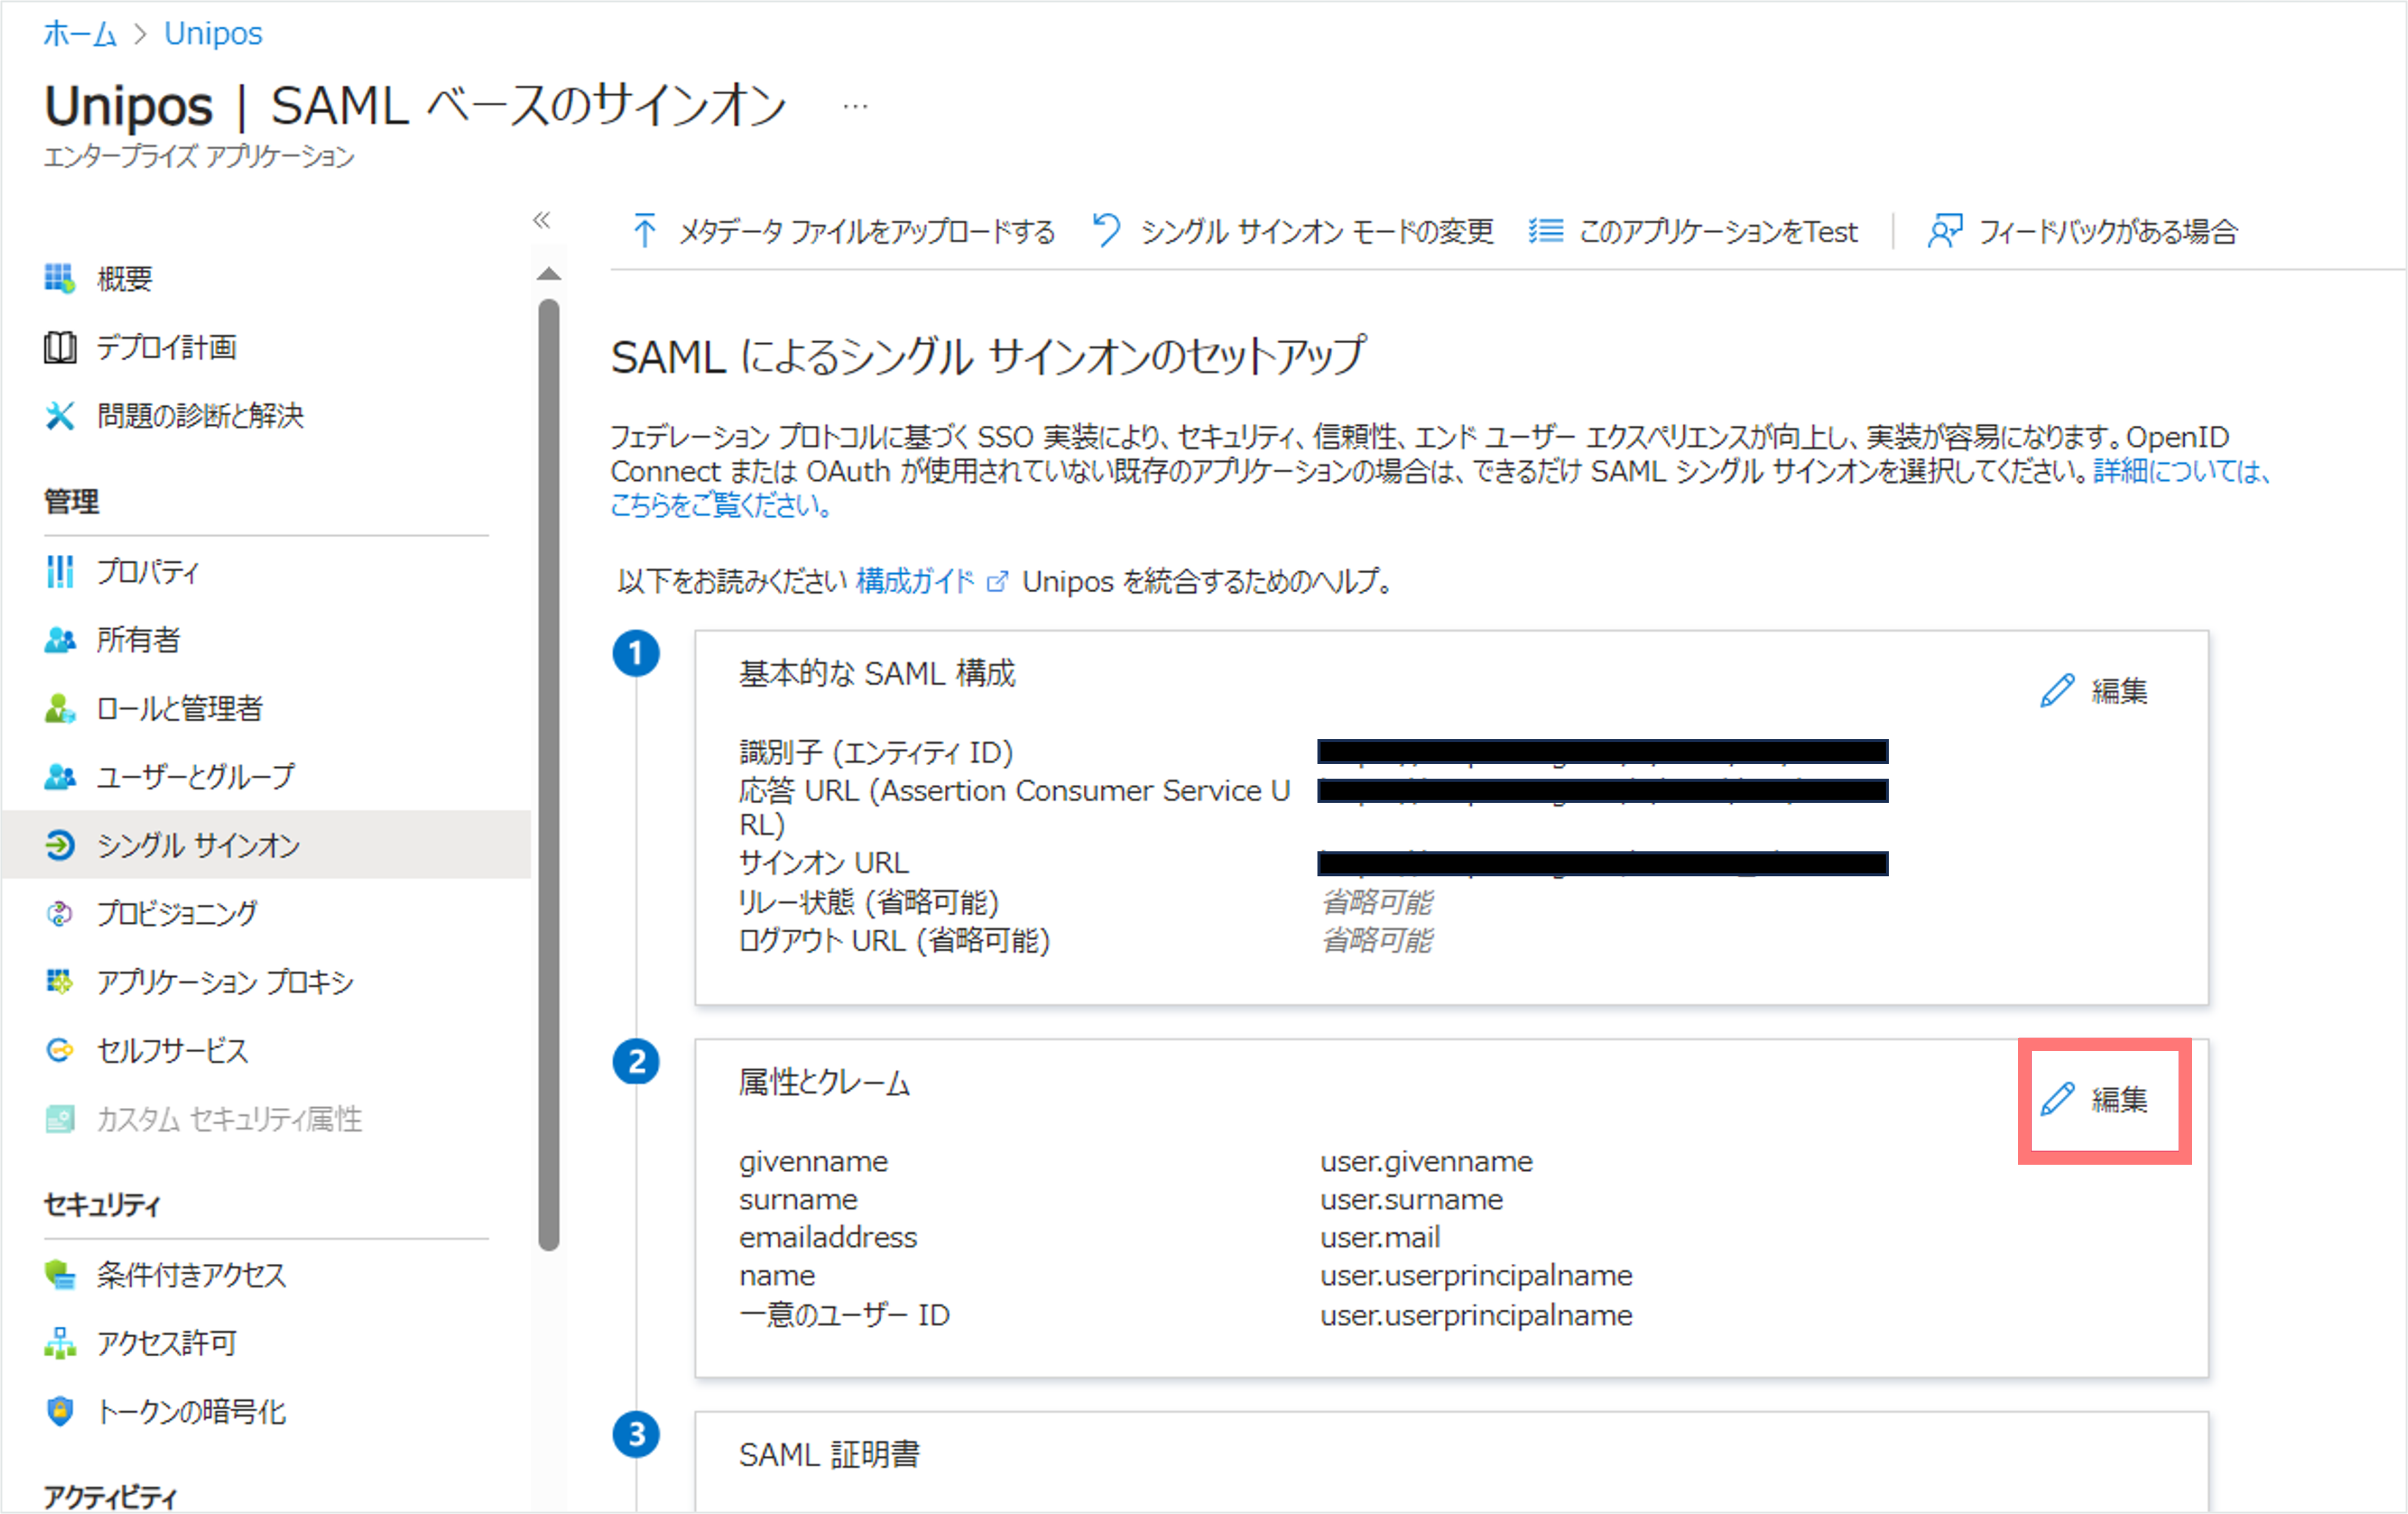2408x1514 pixels.
Task: Collapse the sidebar with double chevron
Action: click(542, 220)
